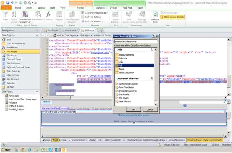The image size is (232, 153).
Task: Open the Formula tool
Action: point(49,16)
